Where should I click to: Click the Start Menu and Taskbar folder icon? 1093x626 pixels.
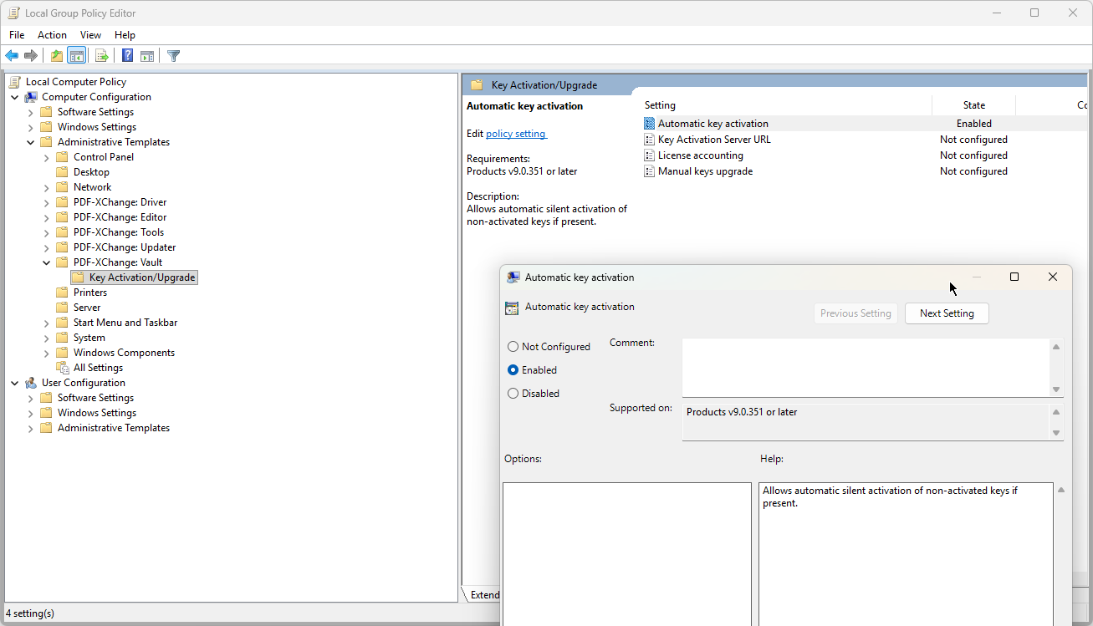[63, 323]
